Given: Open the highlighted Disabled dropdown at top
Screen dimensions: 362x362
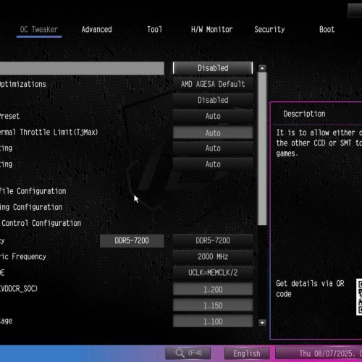Looking at the screenshot, I should pyautogui.click(x=213, y=68).
